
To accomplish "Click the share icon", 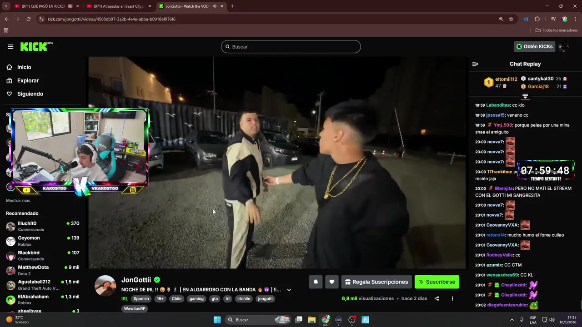I will [x=437, y=298].
